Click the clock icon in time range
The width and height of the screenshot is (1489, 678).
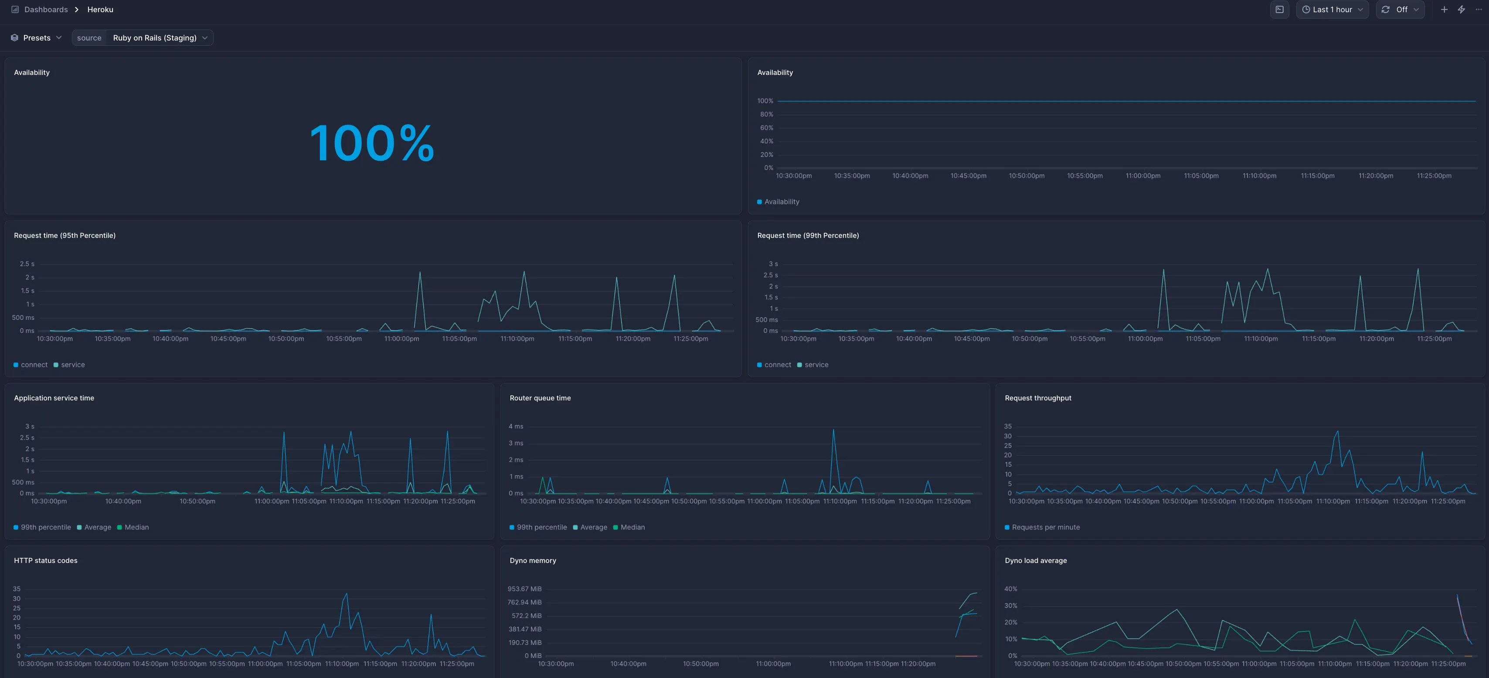pos(1306,10)
